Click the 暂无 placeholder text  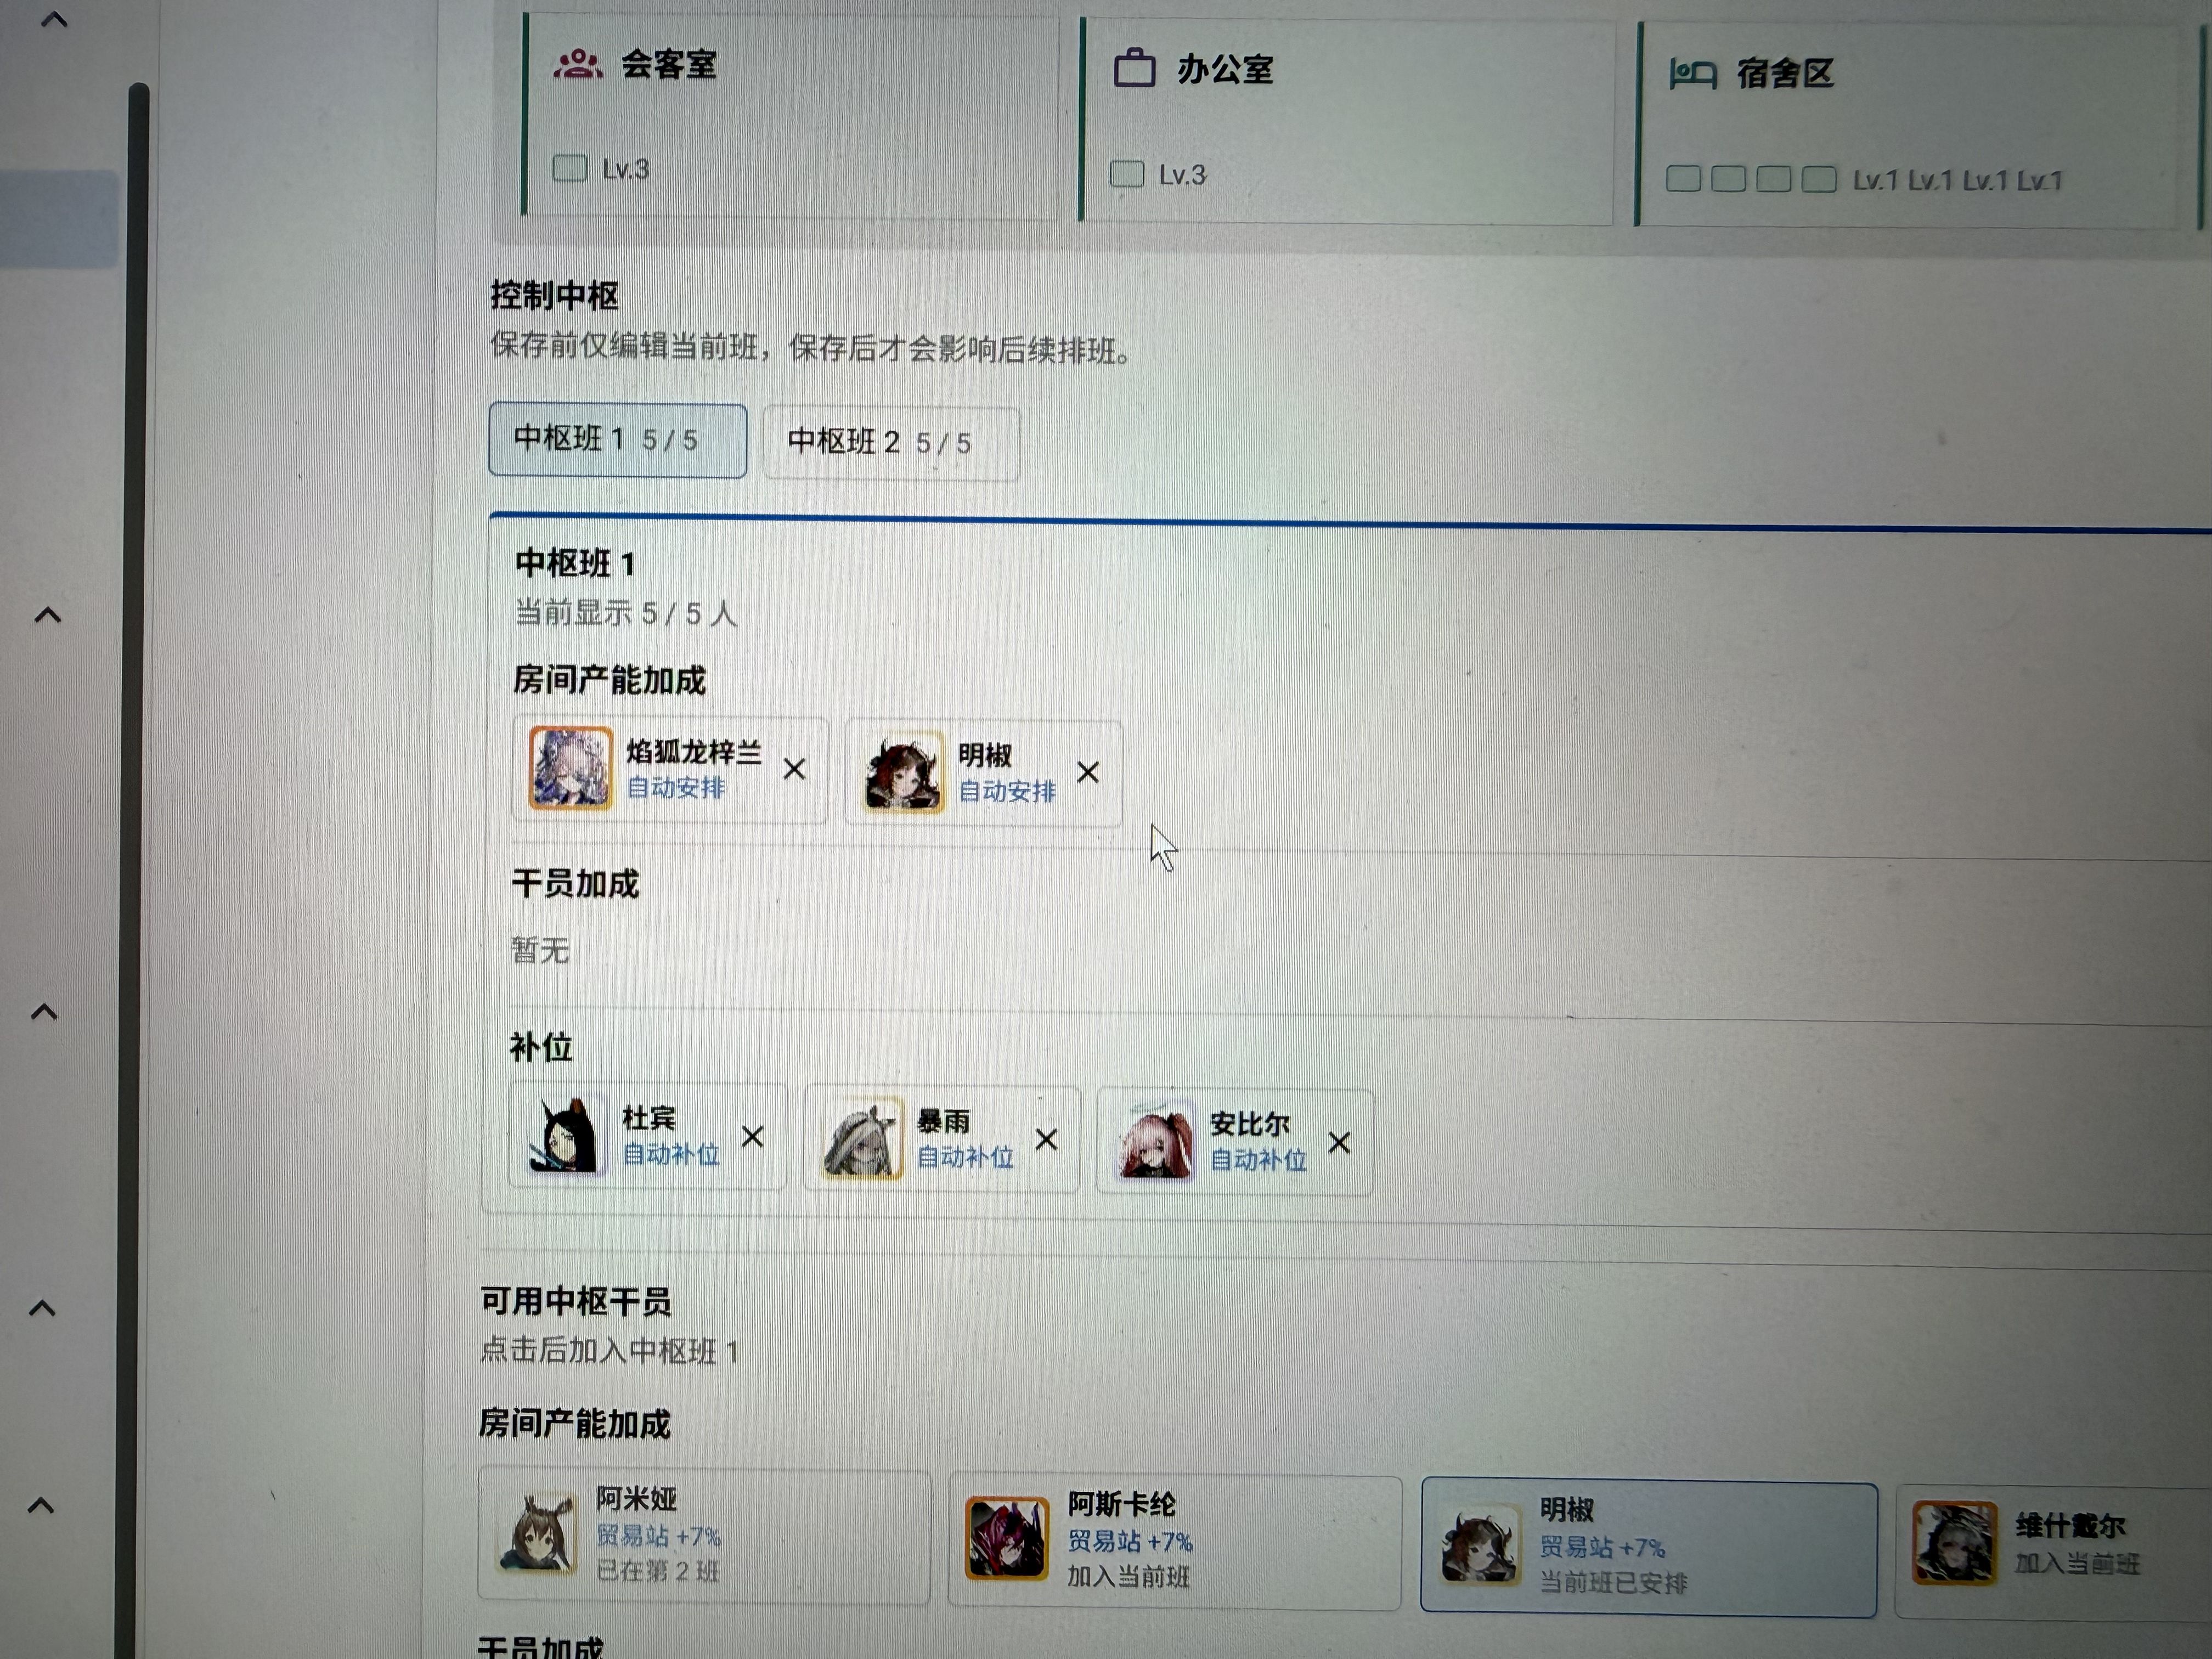pyautogui.click(x=540, y=949)
